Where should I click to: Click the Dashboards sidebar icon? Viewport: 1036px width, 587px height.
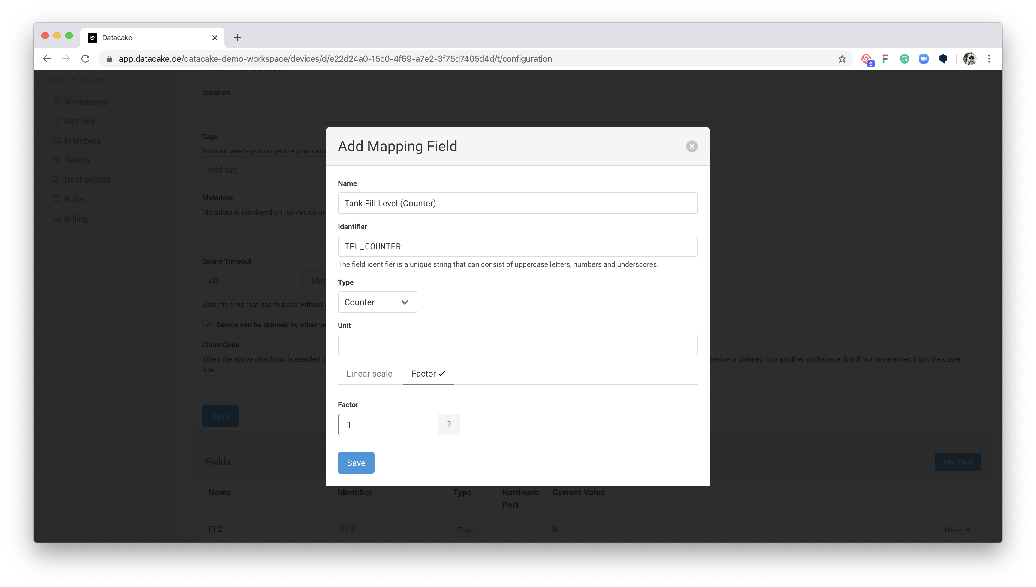click(x=56, y=179)
